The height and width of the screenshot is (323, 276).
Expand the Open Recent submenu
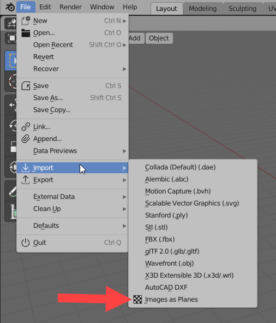pos(73,45)
